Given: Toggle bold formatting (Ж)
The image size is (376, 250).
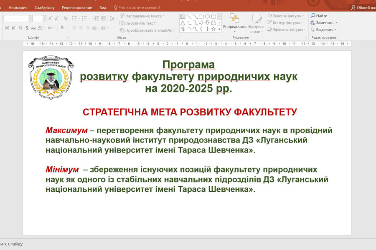Looking at the screenshot, I should point(7,28).
